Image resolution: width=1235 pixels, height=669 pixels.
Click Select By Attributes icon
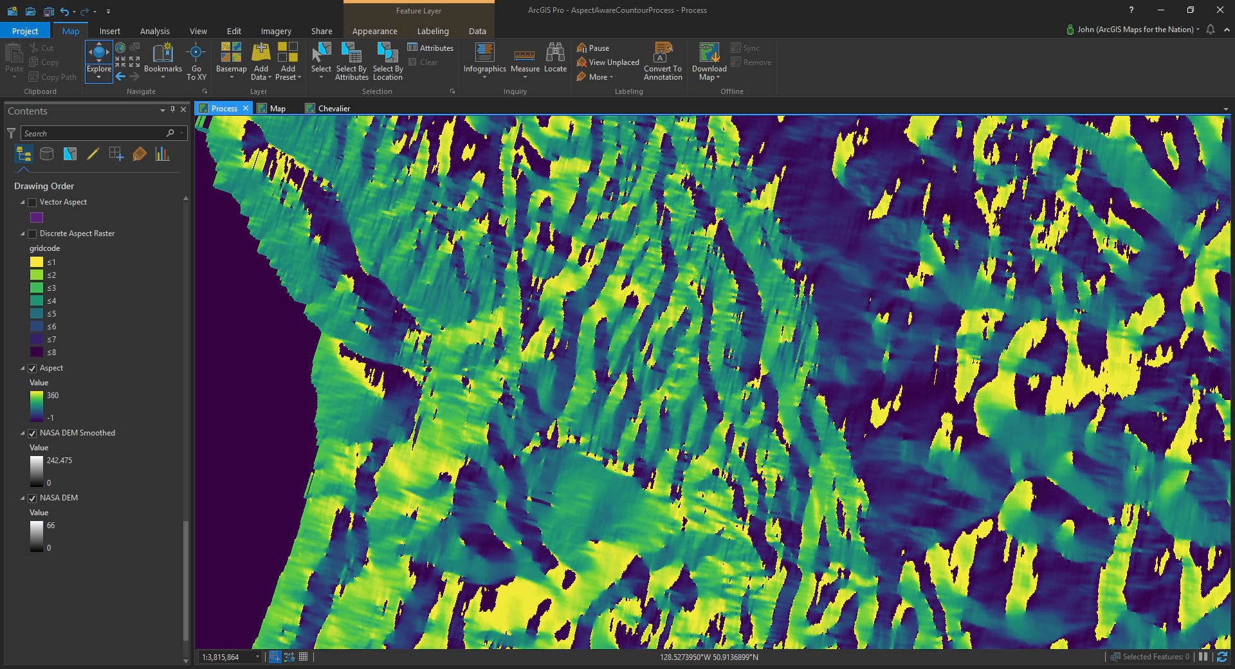[x=351, y=53]
